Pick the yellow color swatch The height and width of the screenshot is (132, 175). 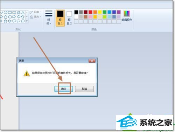click(x=100, y=12)
